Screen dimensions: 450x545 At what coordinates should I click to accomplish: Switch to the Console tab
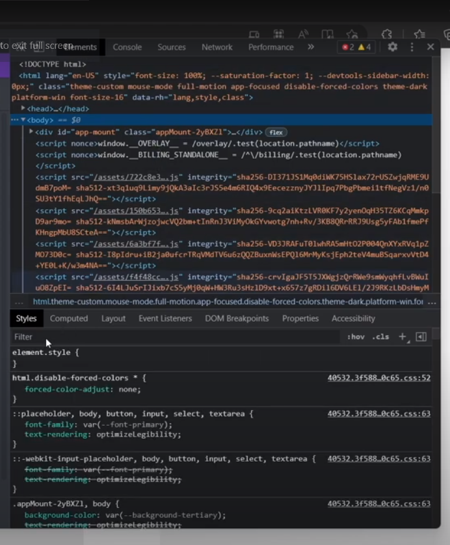pos(127,47)
